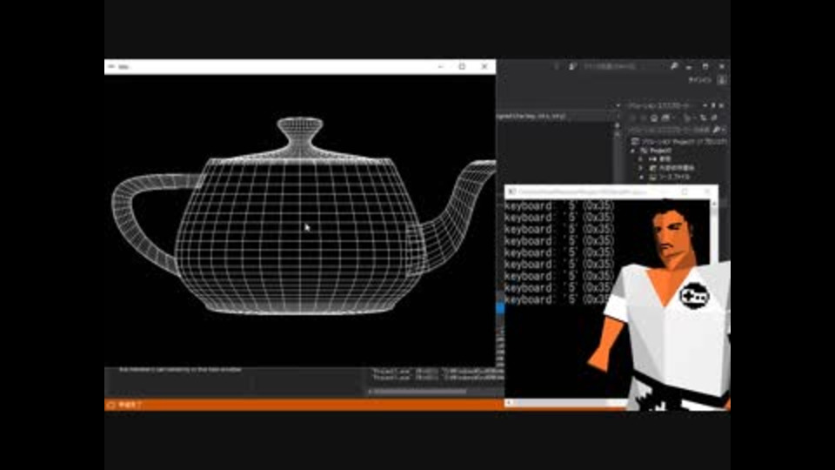Click the Output panel scrollbar left arrow
This screenshot has width=835, height=470.
coord(369,392)
